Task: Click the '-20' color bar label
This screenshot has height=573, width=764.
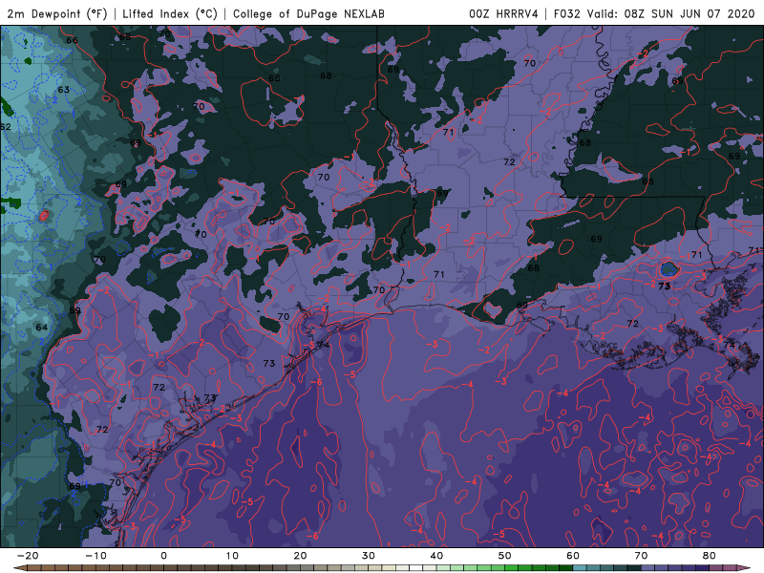Action: (x=28, y=556)
